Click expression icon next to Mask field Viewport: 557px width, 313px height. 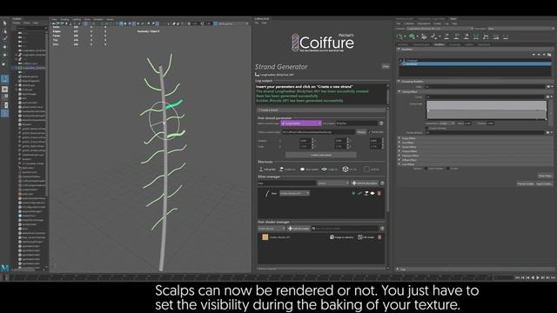point(549,87)
